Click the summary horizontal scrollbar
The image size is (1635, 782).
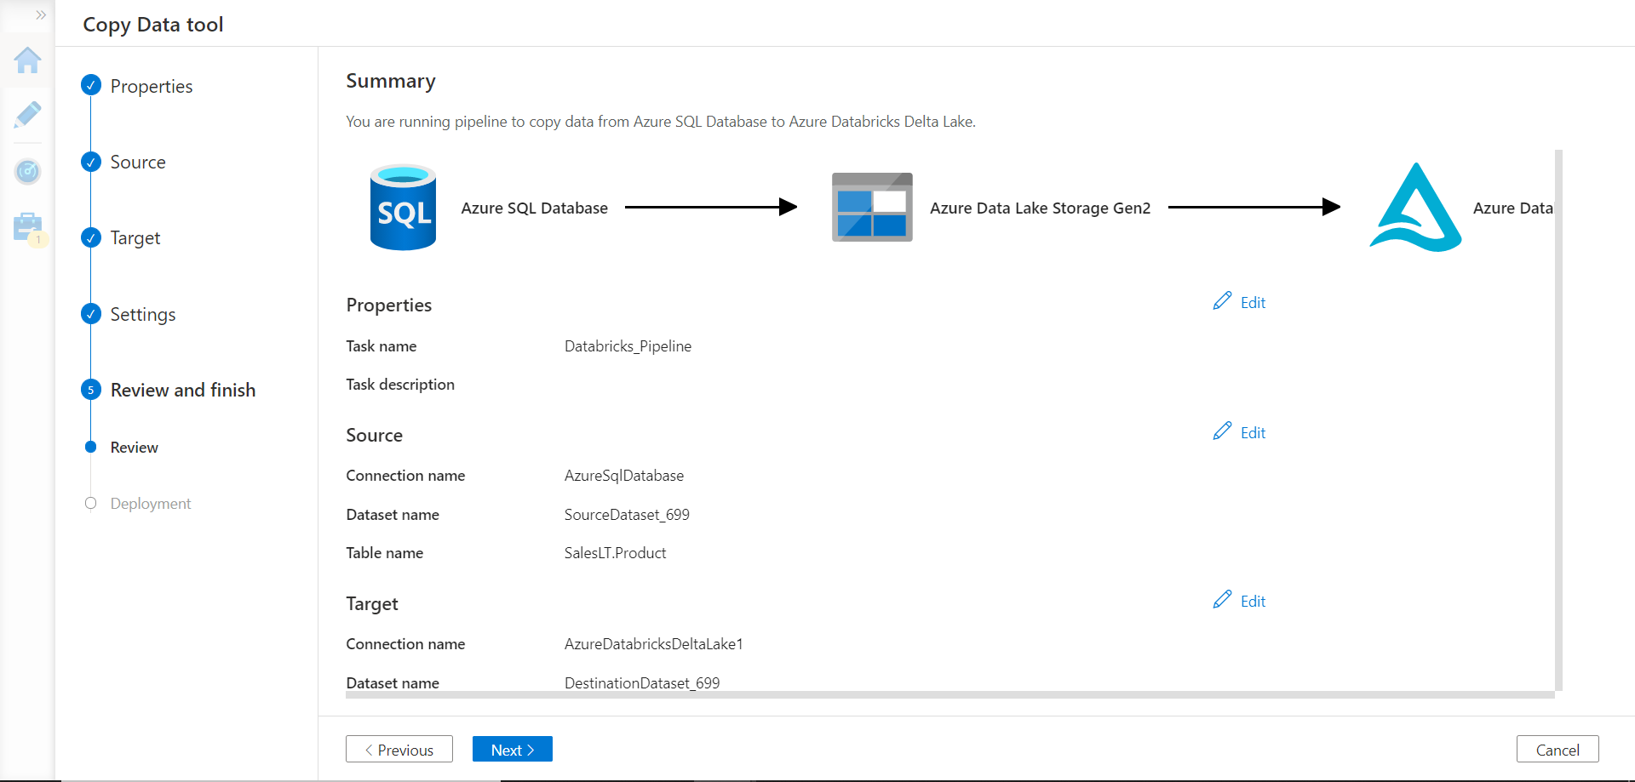click(950, 695)
